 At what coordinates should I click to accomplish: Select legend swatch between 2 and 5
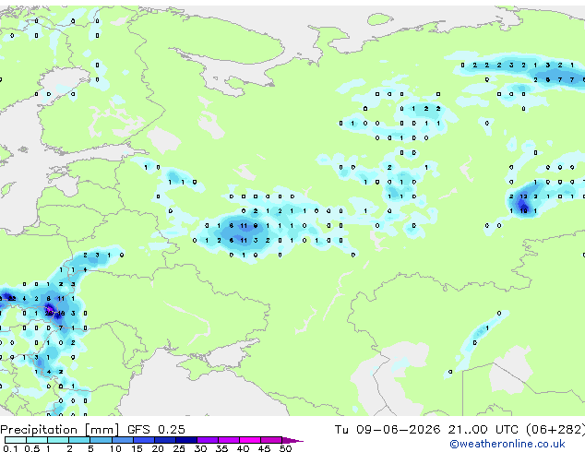coord(79,440)
